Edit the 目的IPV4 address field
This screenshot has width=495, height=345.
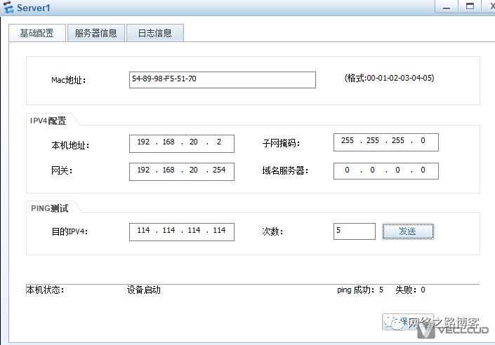[x=182, y=232]
